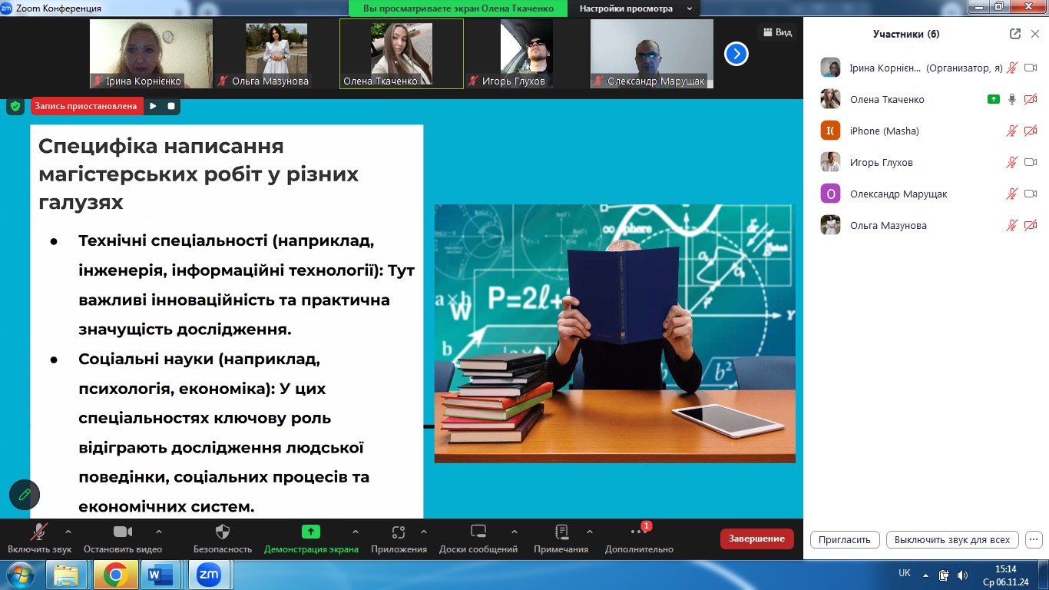The width and height of the screenshot is (1049, 590).
Task: Resume the paused recording with play button
Action: coord(153,106)
